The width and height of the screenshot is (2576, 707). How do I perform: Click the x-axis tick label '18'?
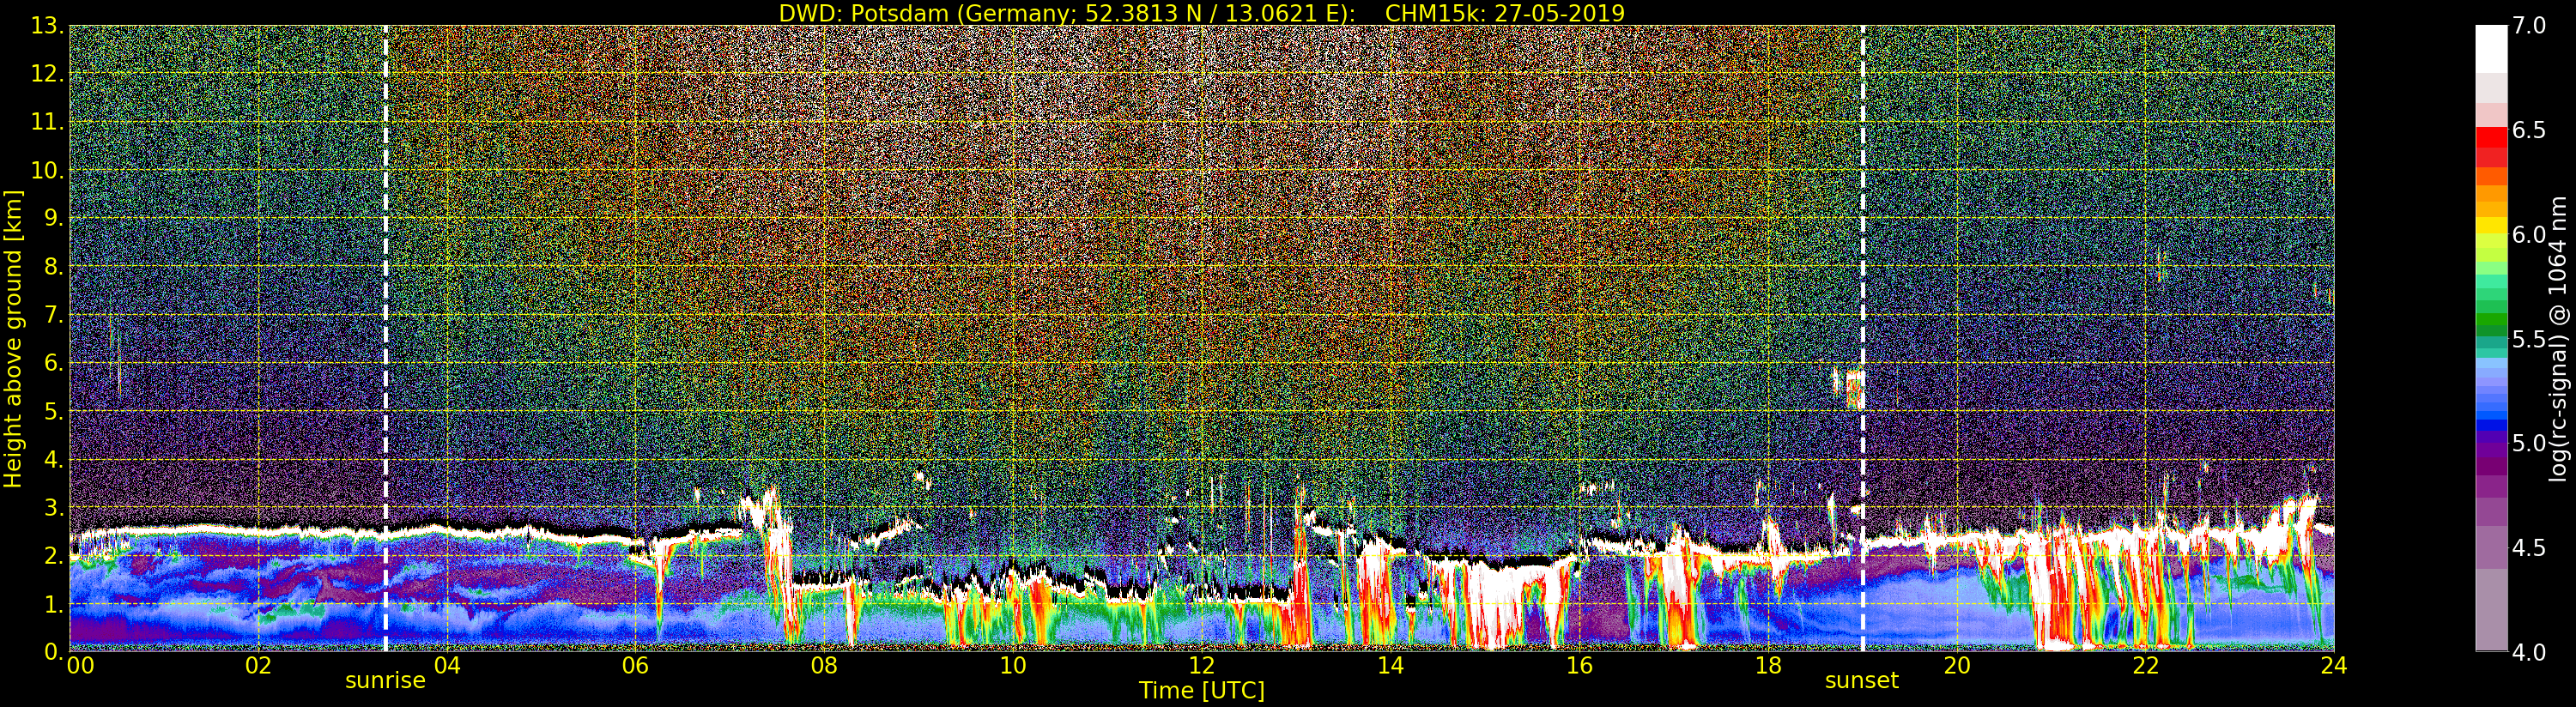coord(1768,665)
